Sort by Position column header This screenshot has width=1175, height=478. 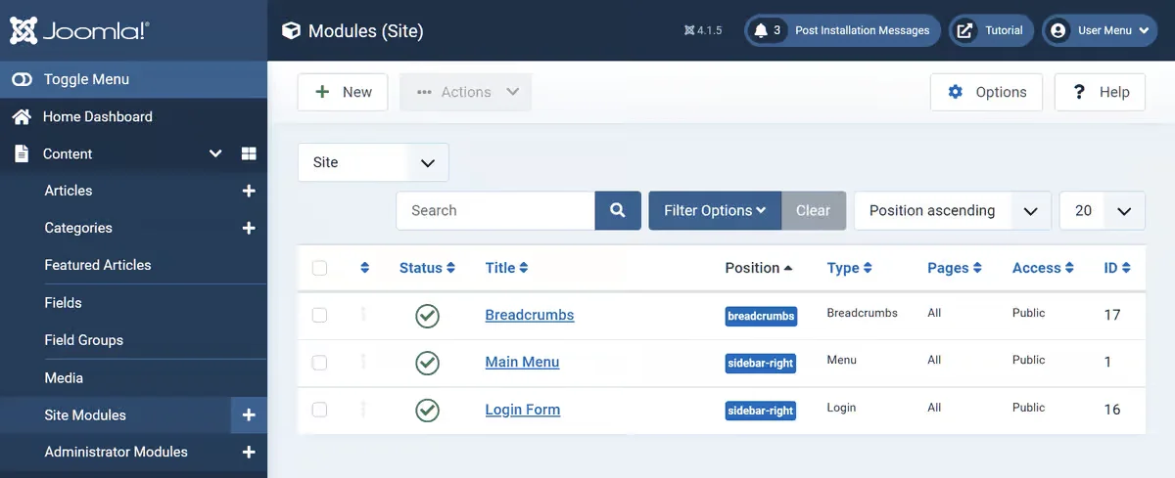coord(759,268)
